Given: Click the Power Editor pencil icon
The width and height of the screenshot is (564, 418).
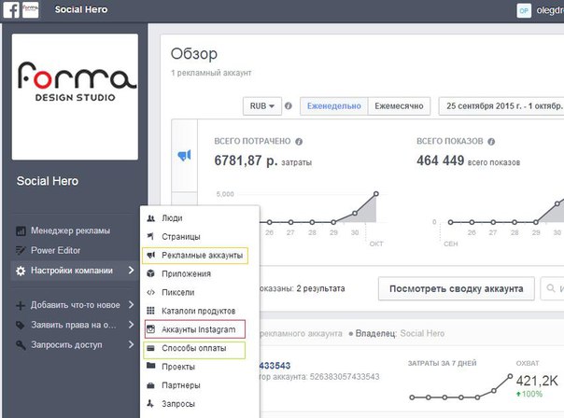Looking at the screenshot, I should [21, 250].
